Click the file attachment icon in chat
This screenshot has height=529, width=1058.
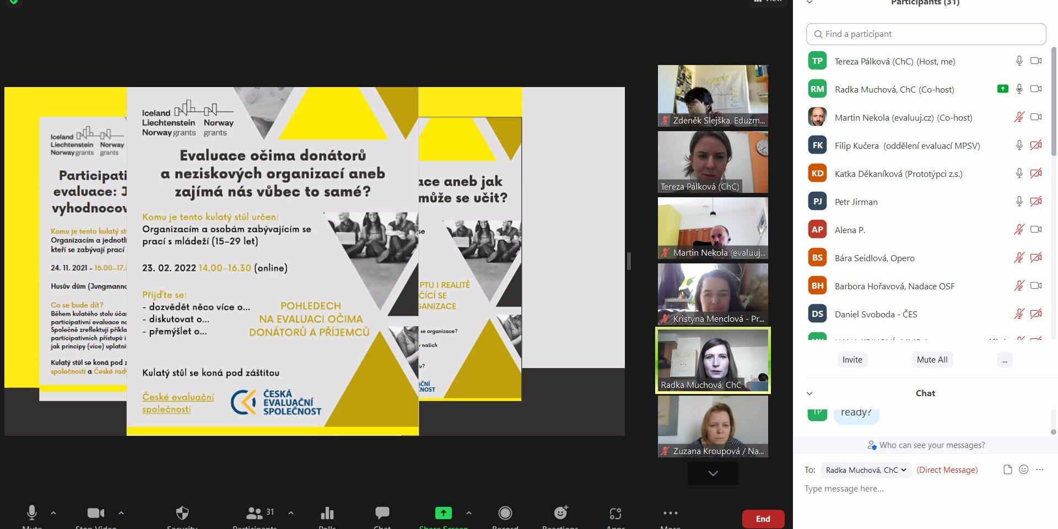coord(1007,469)
